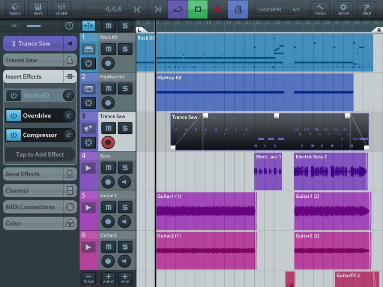Enable cycle loop mode
This screenshot has height=287, width=383.
tap(177, 9)
